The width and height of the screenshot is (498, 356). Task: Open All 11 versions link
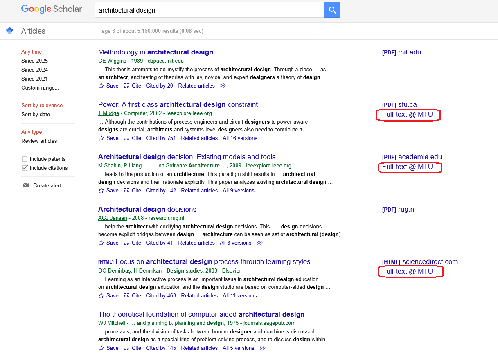click(240, 295)
